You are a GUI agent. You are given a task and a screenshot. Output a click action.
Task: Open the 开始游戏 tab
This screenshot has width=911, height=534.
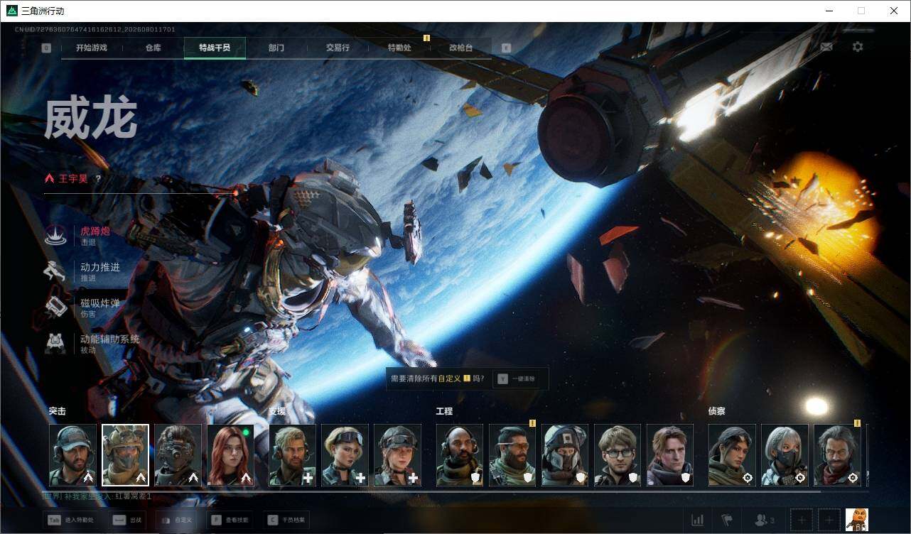92,48
